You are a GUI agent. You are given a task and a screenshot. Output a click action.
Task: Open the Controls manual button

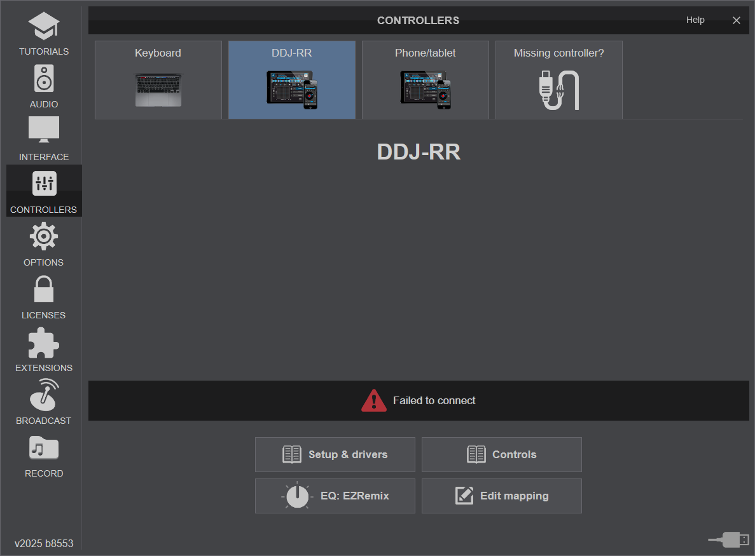click(502, 454)
